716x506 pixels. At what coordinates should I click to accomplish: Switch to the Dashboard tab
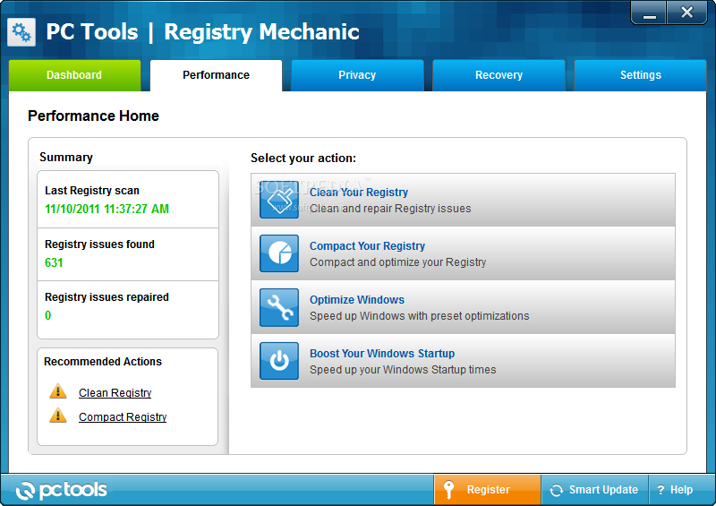pos(74,75)
